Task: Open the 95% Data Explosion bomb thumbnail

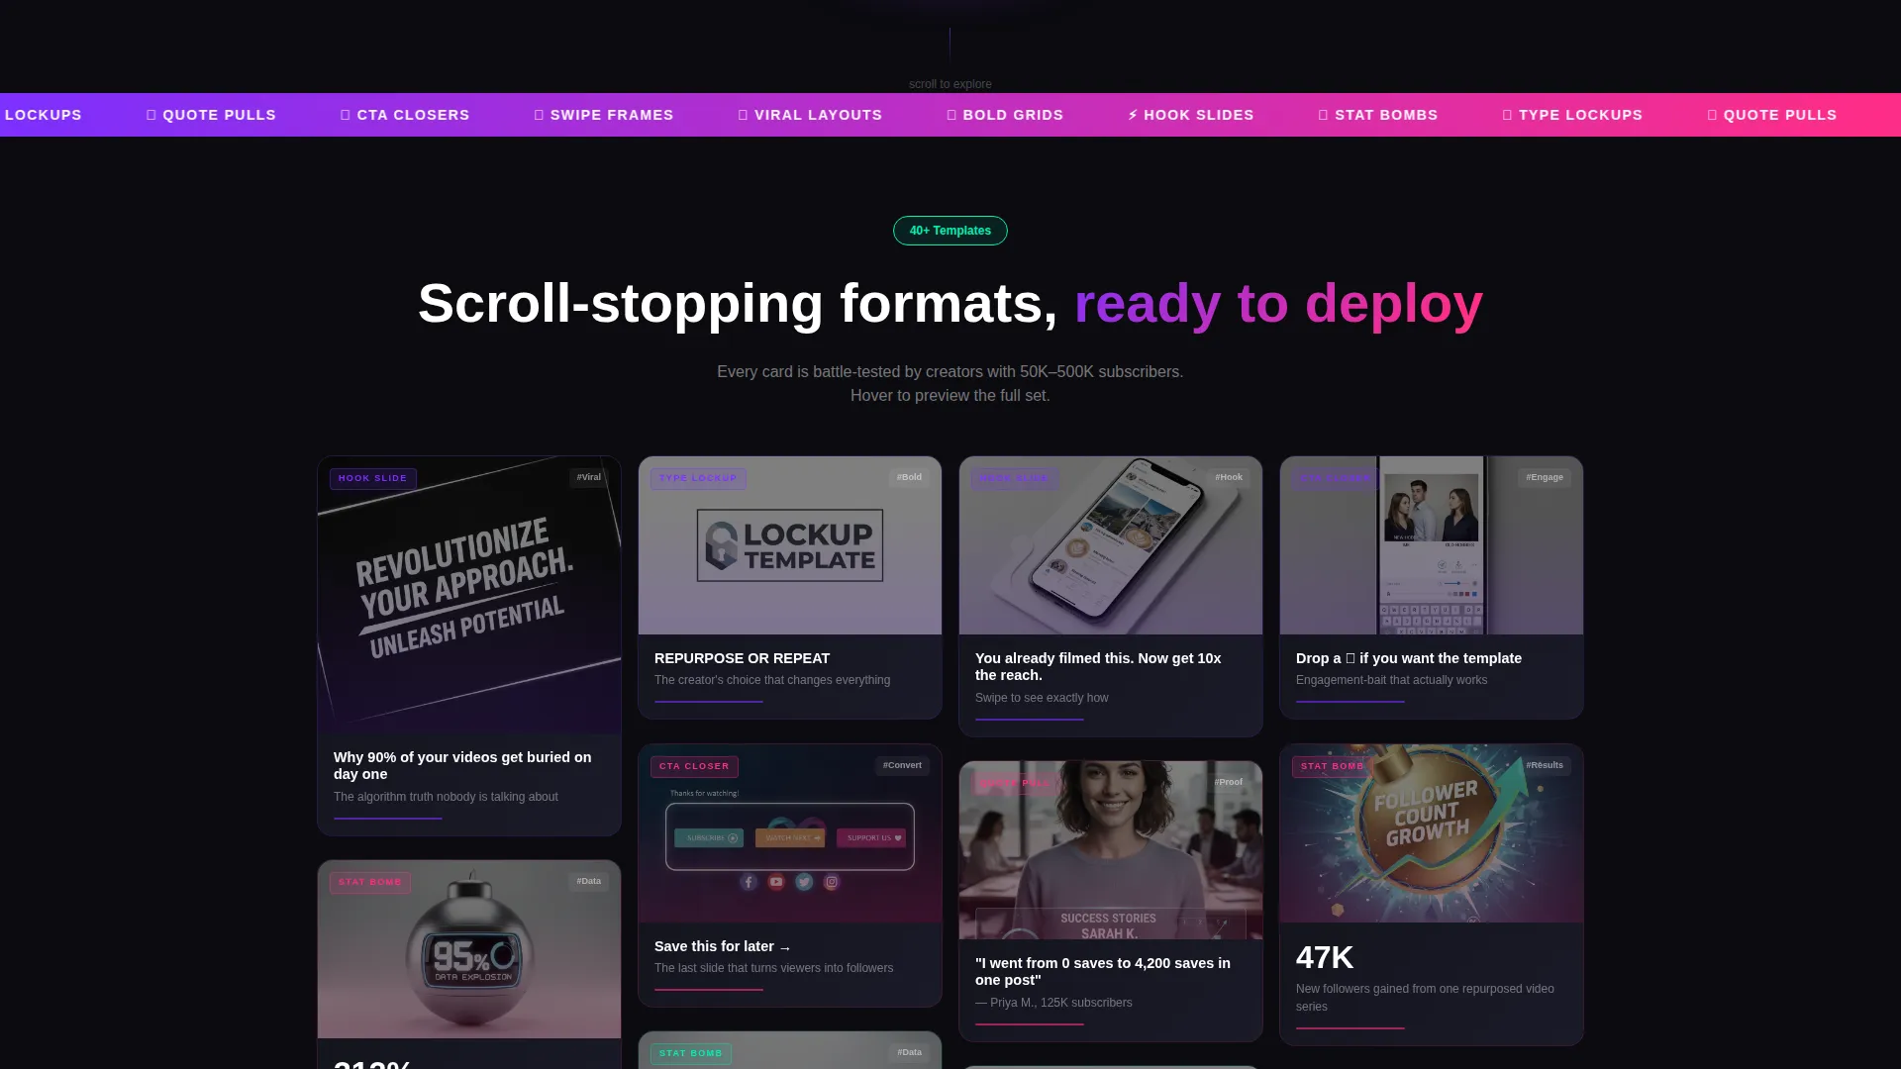Action: click(x=469, y=949)
